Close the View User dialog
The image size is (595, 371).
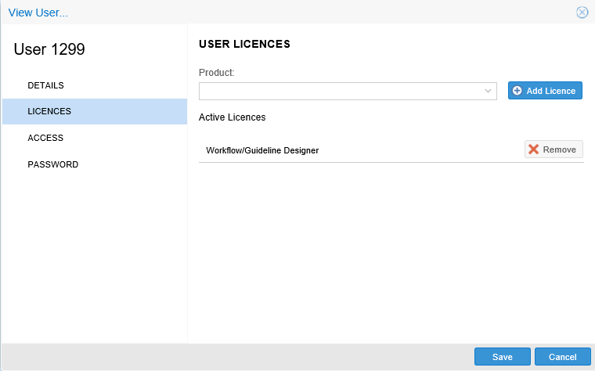[x=582, y=12]
